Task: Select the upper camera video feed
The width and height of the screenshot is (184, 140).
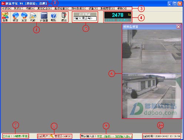Action: point(152,51)
